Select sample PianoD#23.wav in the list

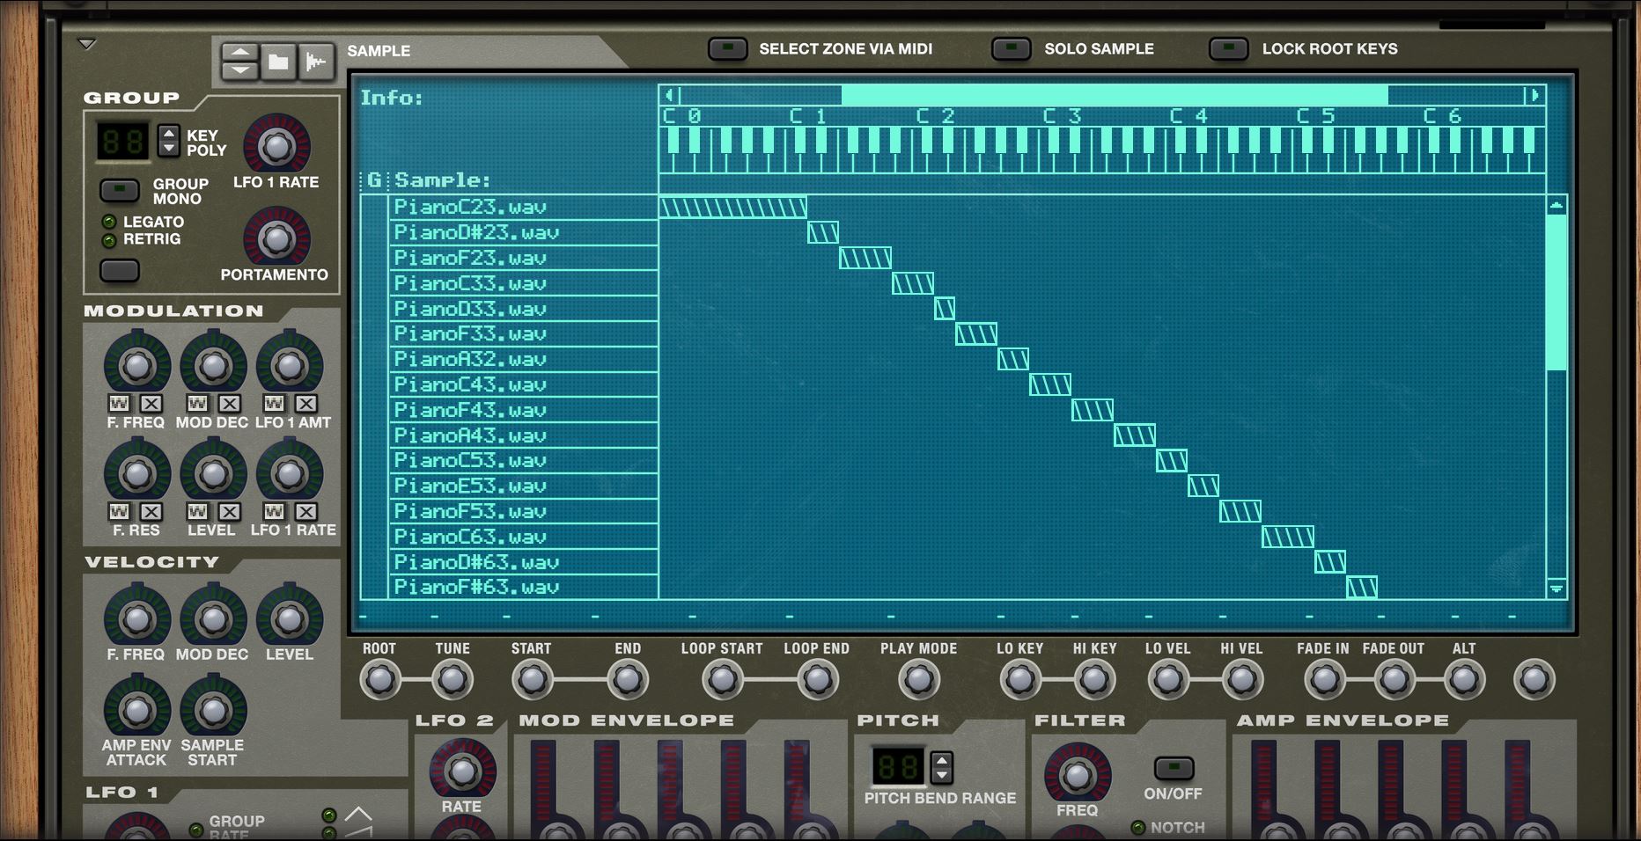524,233
